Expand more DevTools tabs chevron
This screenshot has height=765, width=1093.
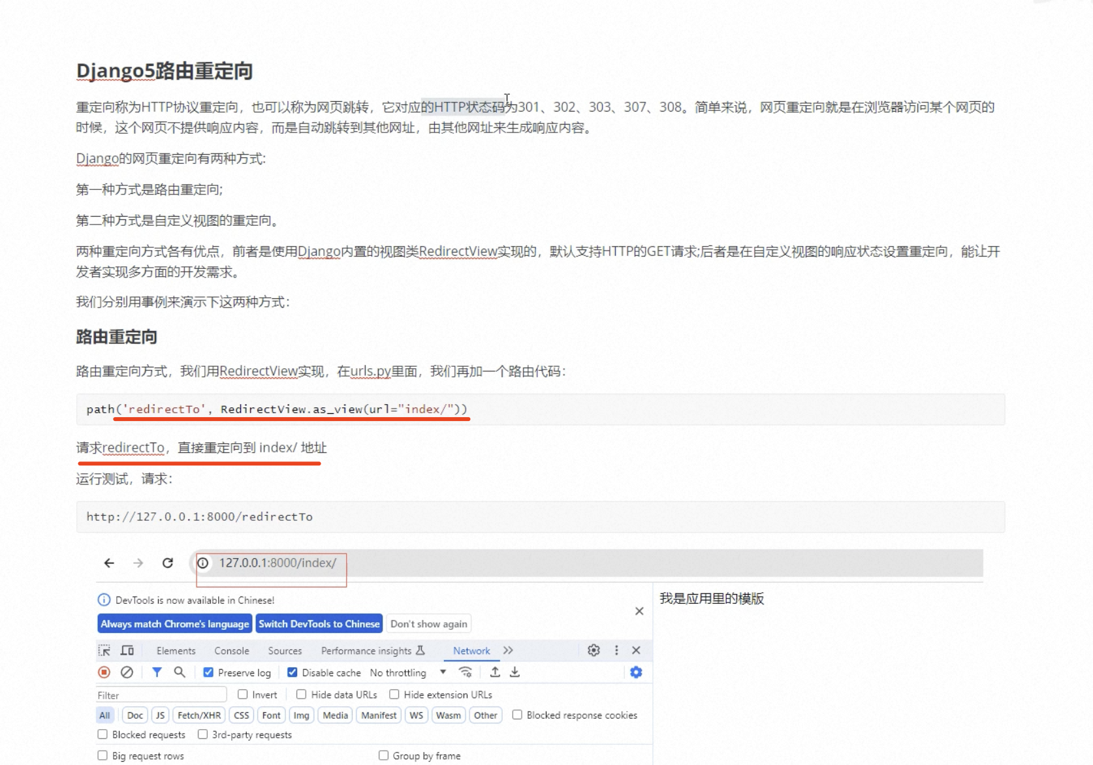(x=508, y=650)
